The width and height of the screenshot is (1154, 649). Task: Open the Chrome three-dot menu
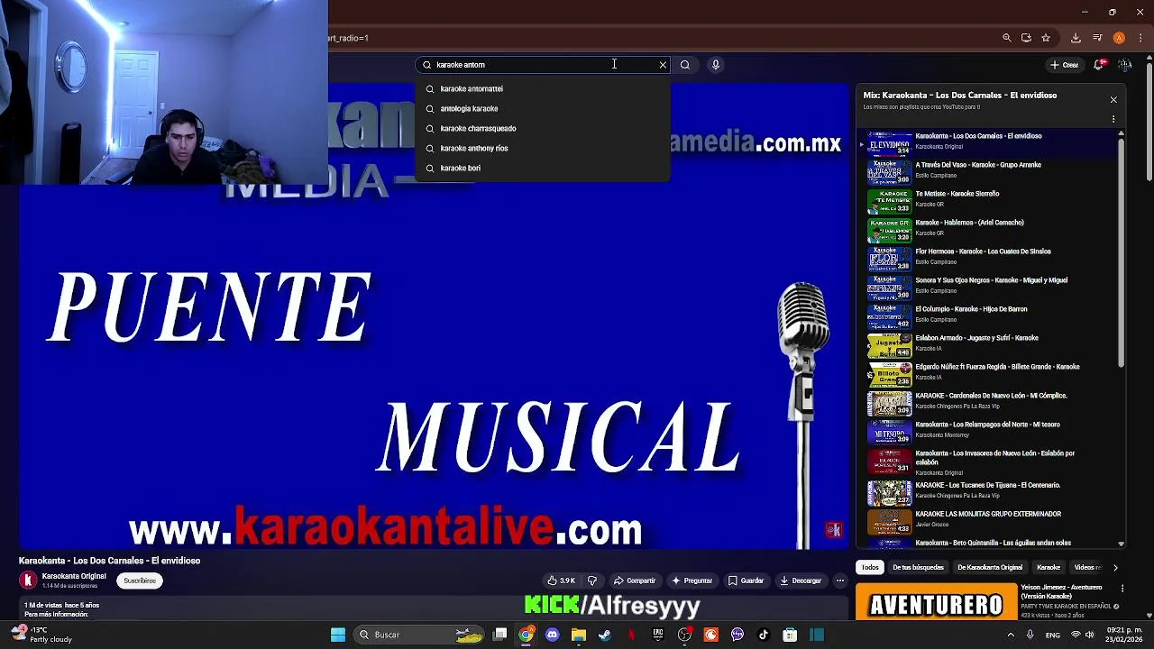(x=1140, y=38)
